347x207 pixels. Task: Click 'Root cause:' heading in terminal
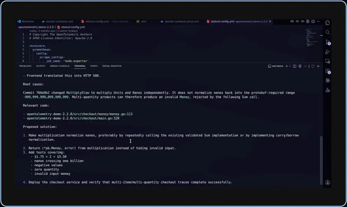point(33,84)
